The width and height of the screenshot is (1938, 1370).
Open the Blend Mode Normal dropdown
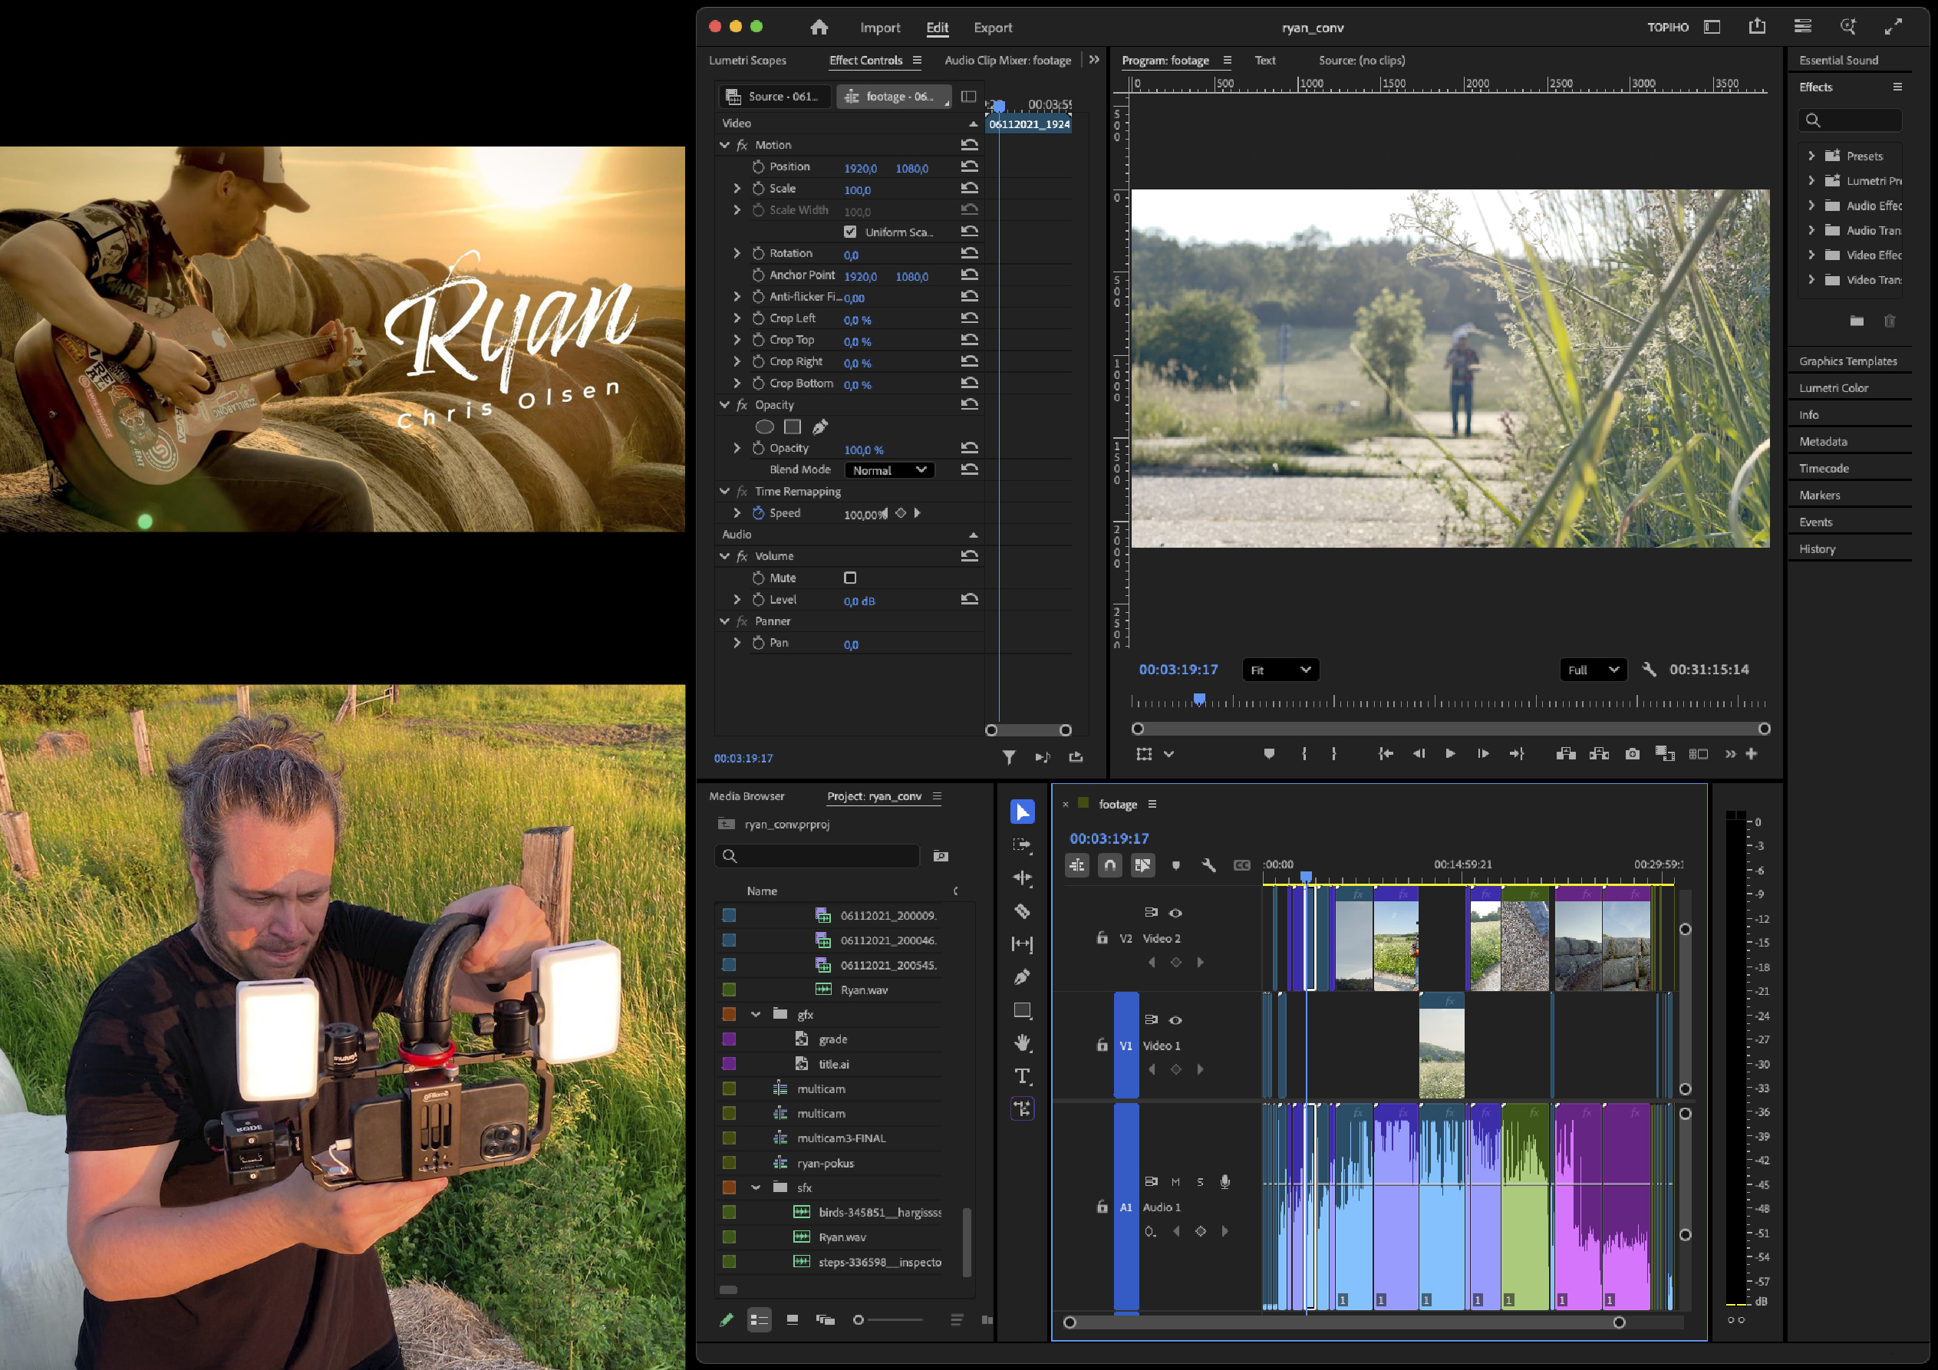click(888, 470)
